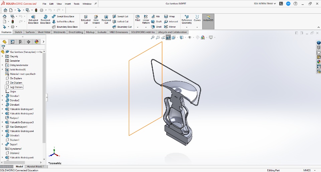The image size is (321, 172).
Task: Open the Reference Geometry dropdown arrow
Action: (x=187, y=27)
